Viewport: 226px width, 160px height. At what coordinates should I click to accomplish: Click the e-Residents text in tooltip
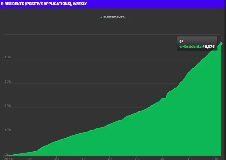click(x=190, y=46)
